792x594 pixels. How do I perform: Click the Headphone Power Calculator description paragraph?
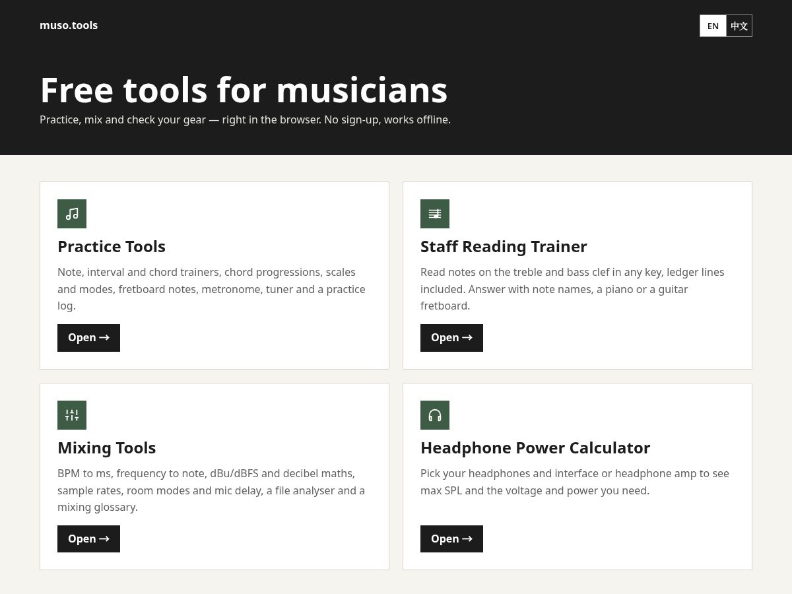tap(575, 482)
